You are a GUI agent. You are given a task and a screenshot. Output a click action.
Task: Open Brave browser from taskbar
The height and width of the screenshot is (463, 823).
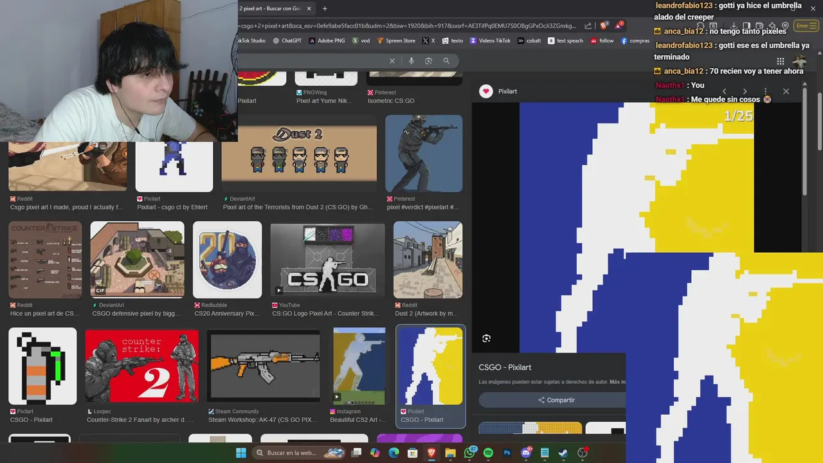coord(431,453)
